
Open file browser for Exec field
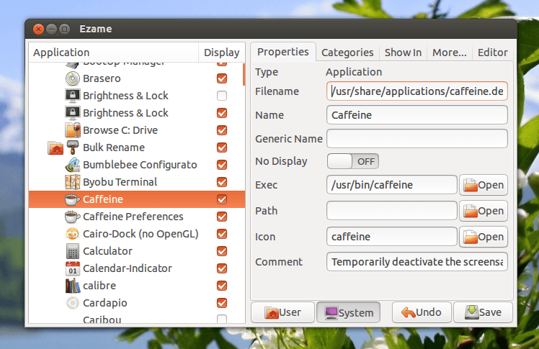(x=484, y=185)
